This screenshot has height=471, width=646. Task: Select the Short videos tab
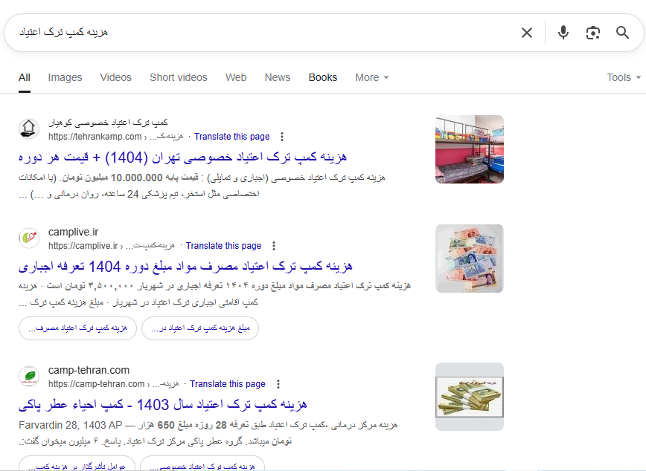[179, 77]
